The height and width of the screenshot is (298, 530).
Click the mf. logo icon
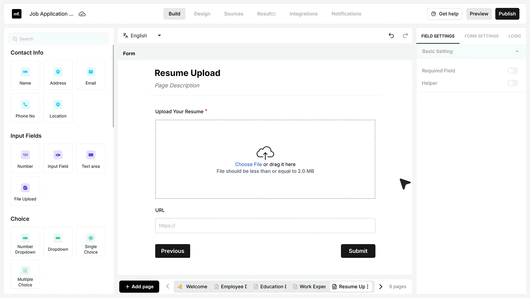click(17, 14)
